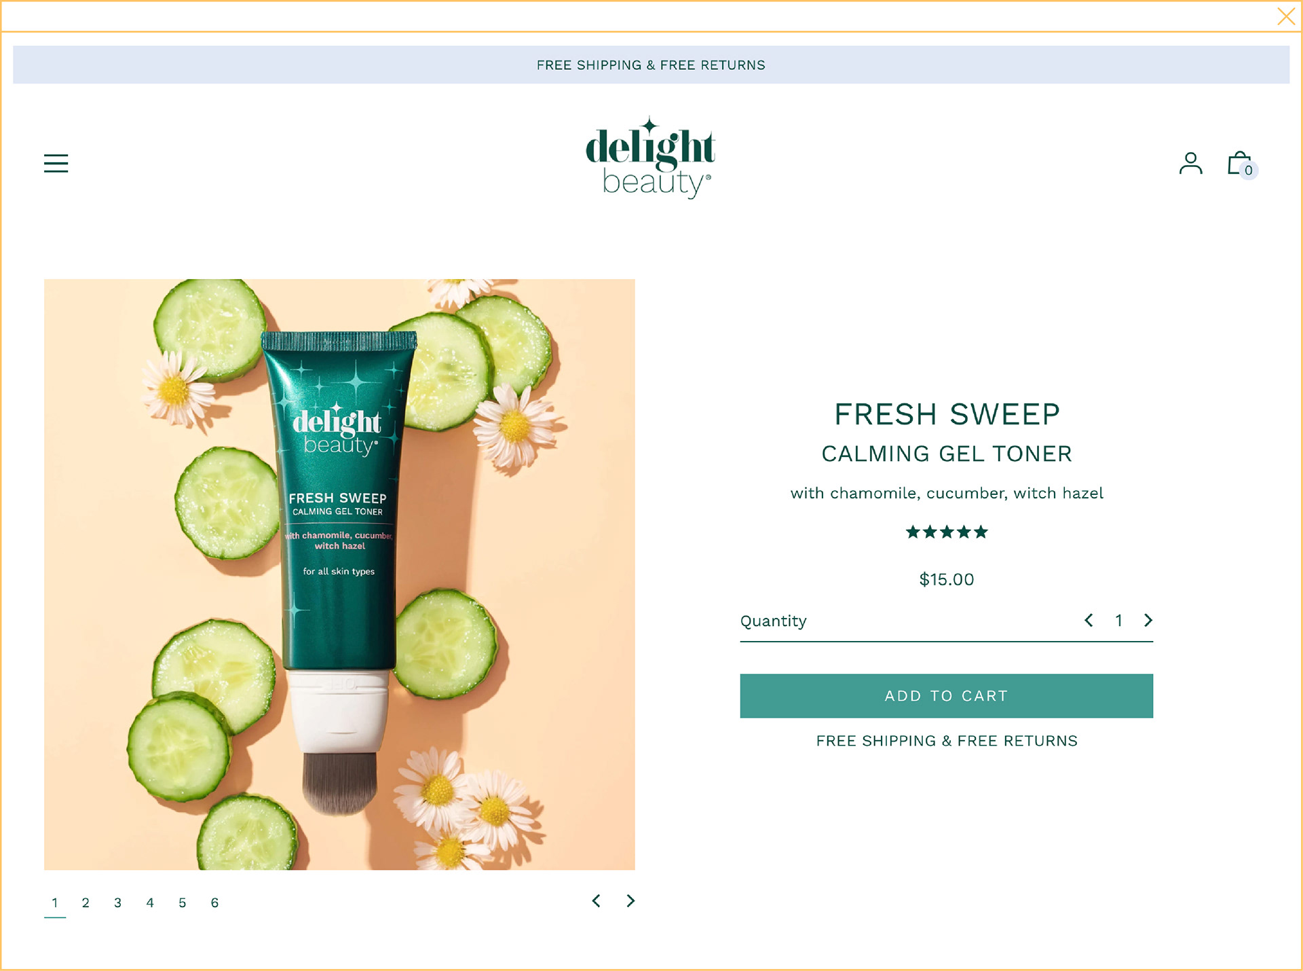The width and height of the screenshot is (1303, 971).
Task: Select image page 3
Action: (118, 903)
